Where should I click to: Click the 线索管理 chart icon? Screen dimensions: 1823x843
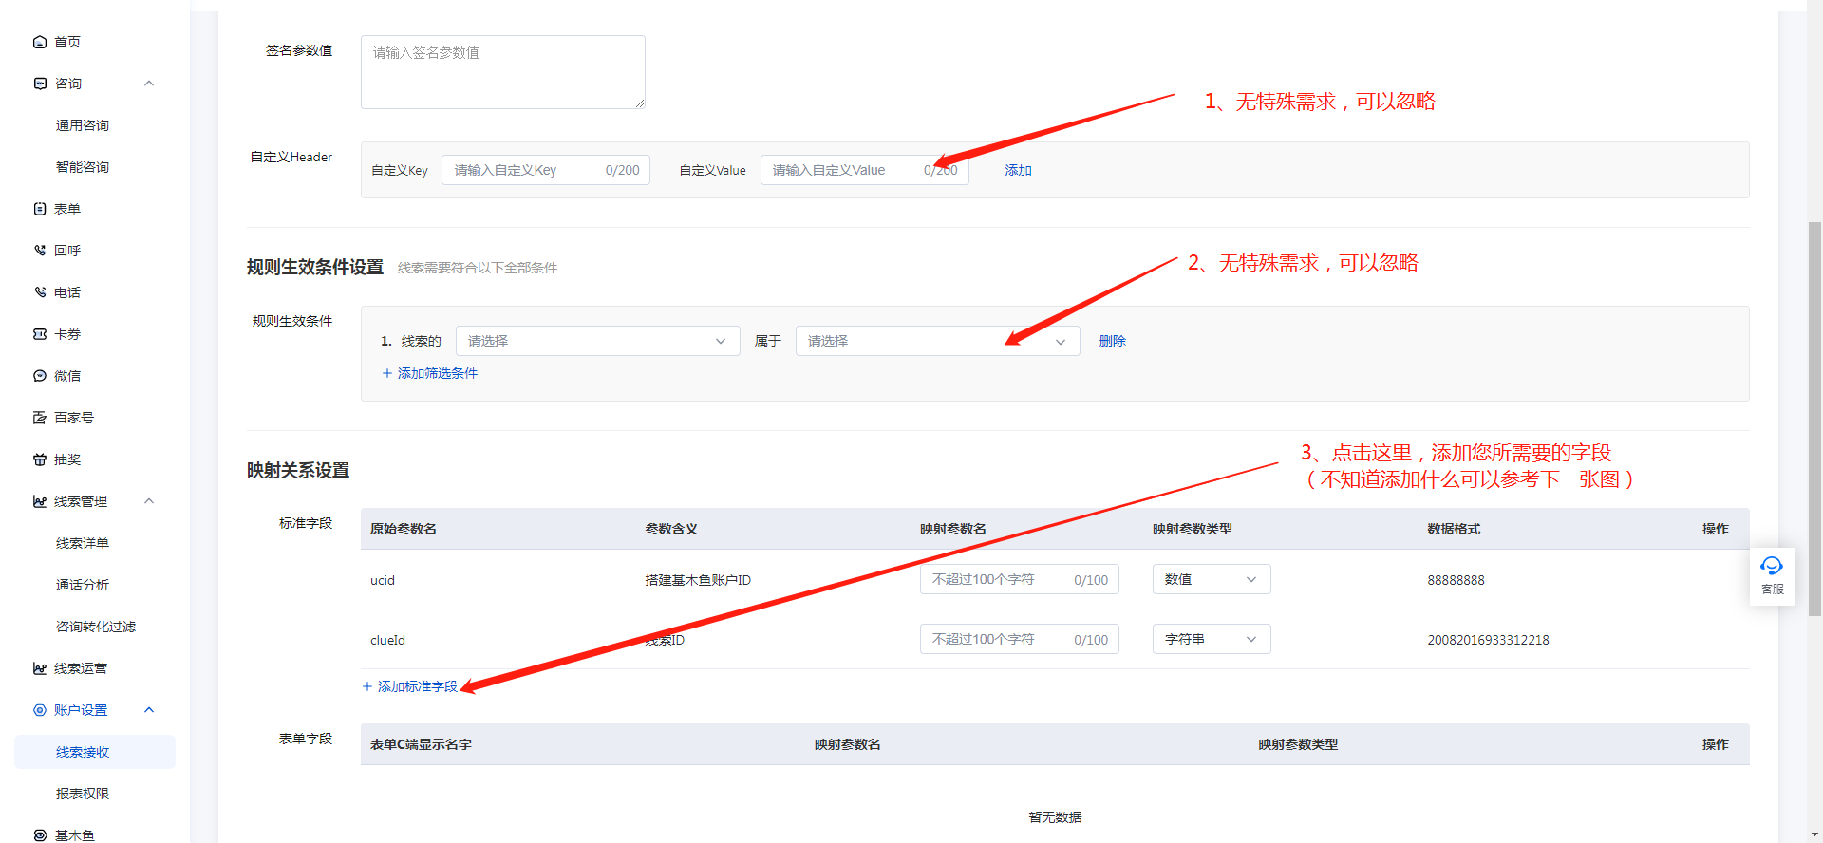(40, 501)
